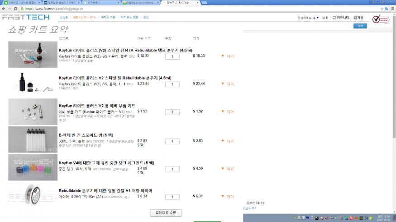The image size is (396, 222).
Task: Click the Nvidia green tray icon
Action: coord(361,218)
